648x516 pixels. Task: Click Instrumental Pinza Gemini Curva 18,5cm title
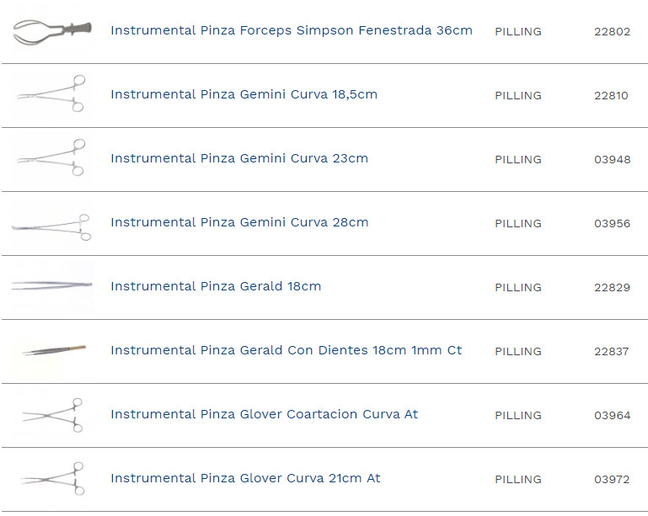coord(244,94)
